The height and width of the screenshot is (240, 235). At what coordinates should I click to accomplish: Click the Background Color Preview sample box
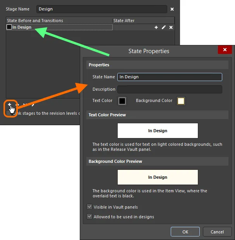158,177
